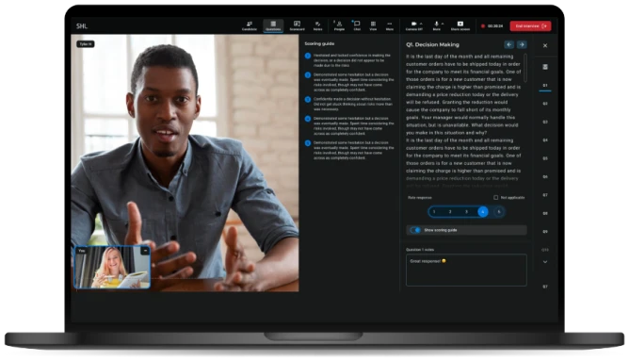This screenshot has width=629, height=361.
Task: Select question Q5 in sidebar
Action: point(545,158)
